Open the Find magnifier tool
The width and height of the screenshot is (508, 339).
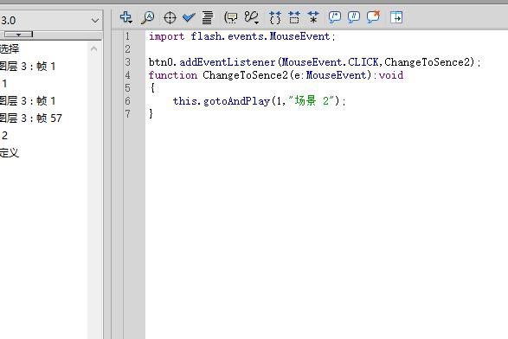[148, 17]
